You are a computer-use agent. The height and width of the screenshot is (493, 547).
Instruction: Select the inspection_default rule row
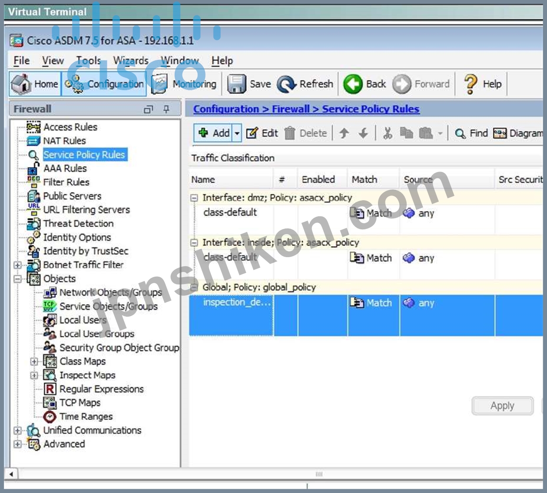366,315
